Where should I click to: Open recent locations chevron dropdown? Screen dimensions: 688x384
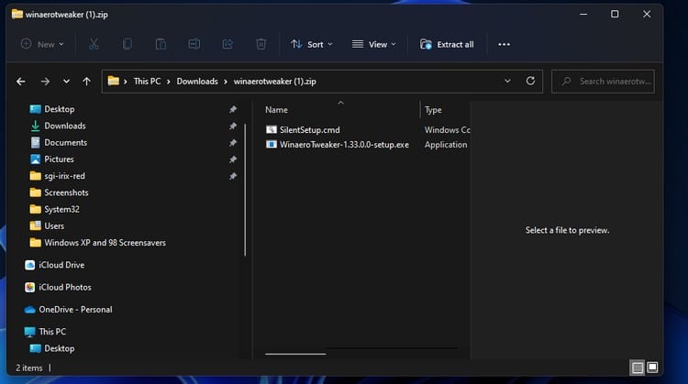(x=66, y=82)
